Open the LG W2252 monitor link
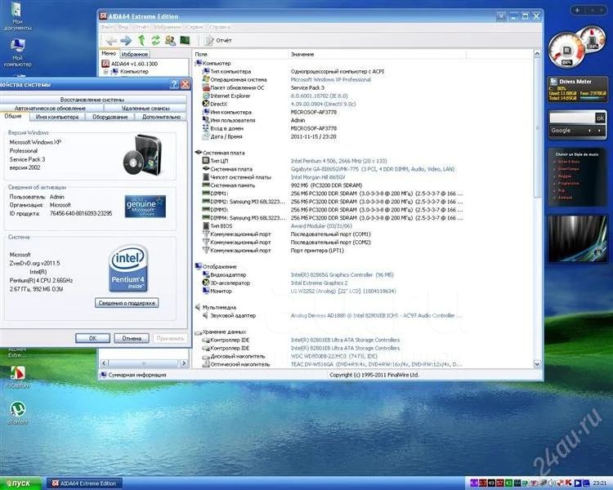This screenshot has width=613, height=490. tap(343, 292)
